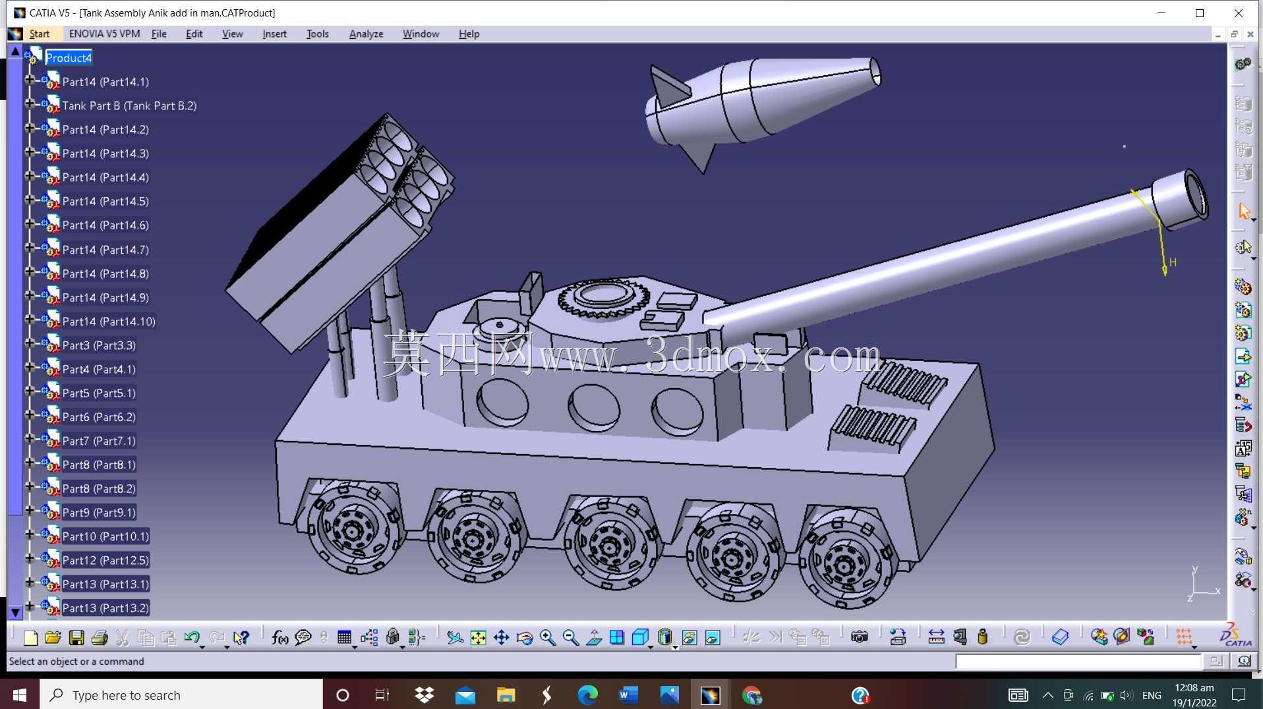Click the DS CATIA logo icon
This screenshot has width=1263, height=709.
1235,636
